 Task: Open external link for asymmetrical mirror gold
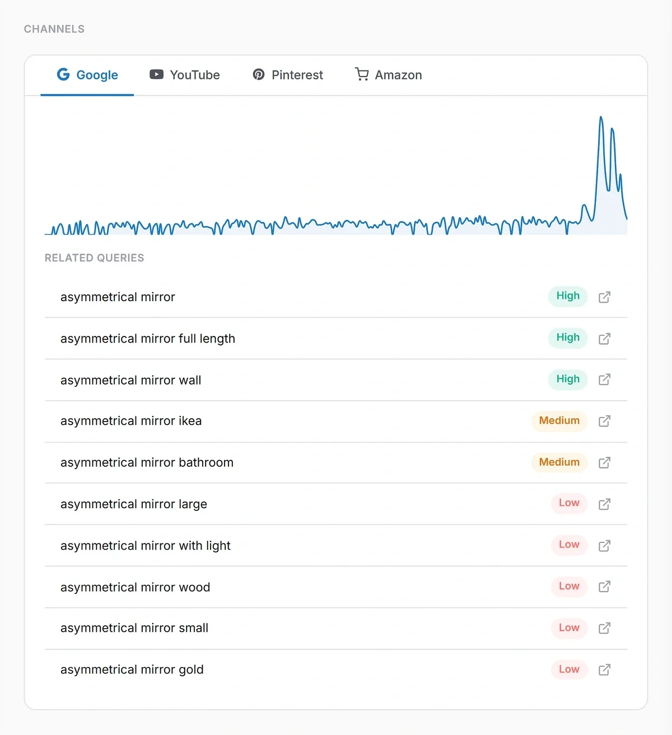[604, 670]
